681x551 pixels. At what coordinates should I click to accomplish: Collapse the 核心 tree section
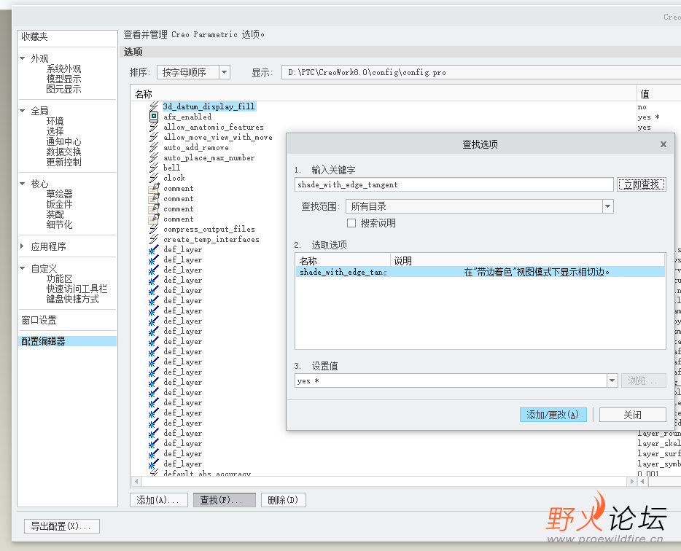[23, 184]
